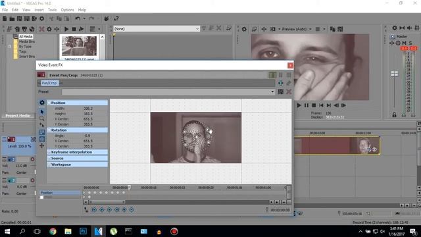Stop the video preview playback
This screenshot has height=237, width=421.
tap(314, 105)
